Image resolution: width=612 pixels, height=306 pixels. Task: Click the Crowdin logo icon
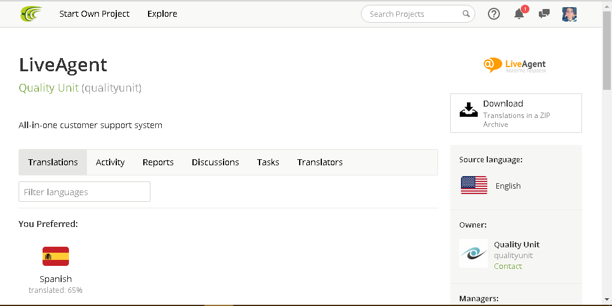pos(31,13)
